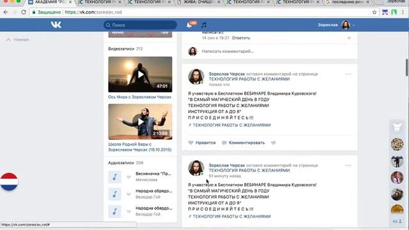Image resolution: width=409 pixels, height=230 pixels.
Task: Click the page's vertical scrollbar thumb
Action: 406,67
